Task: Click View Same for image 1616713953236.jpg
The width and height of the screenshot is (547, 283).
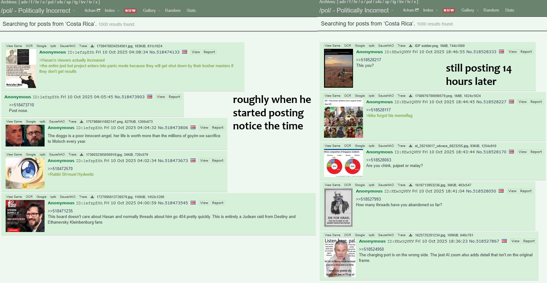Action: tap(332, 185)
